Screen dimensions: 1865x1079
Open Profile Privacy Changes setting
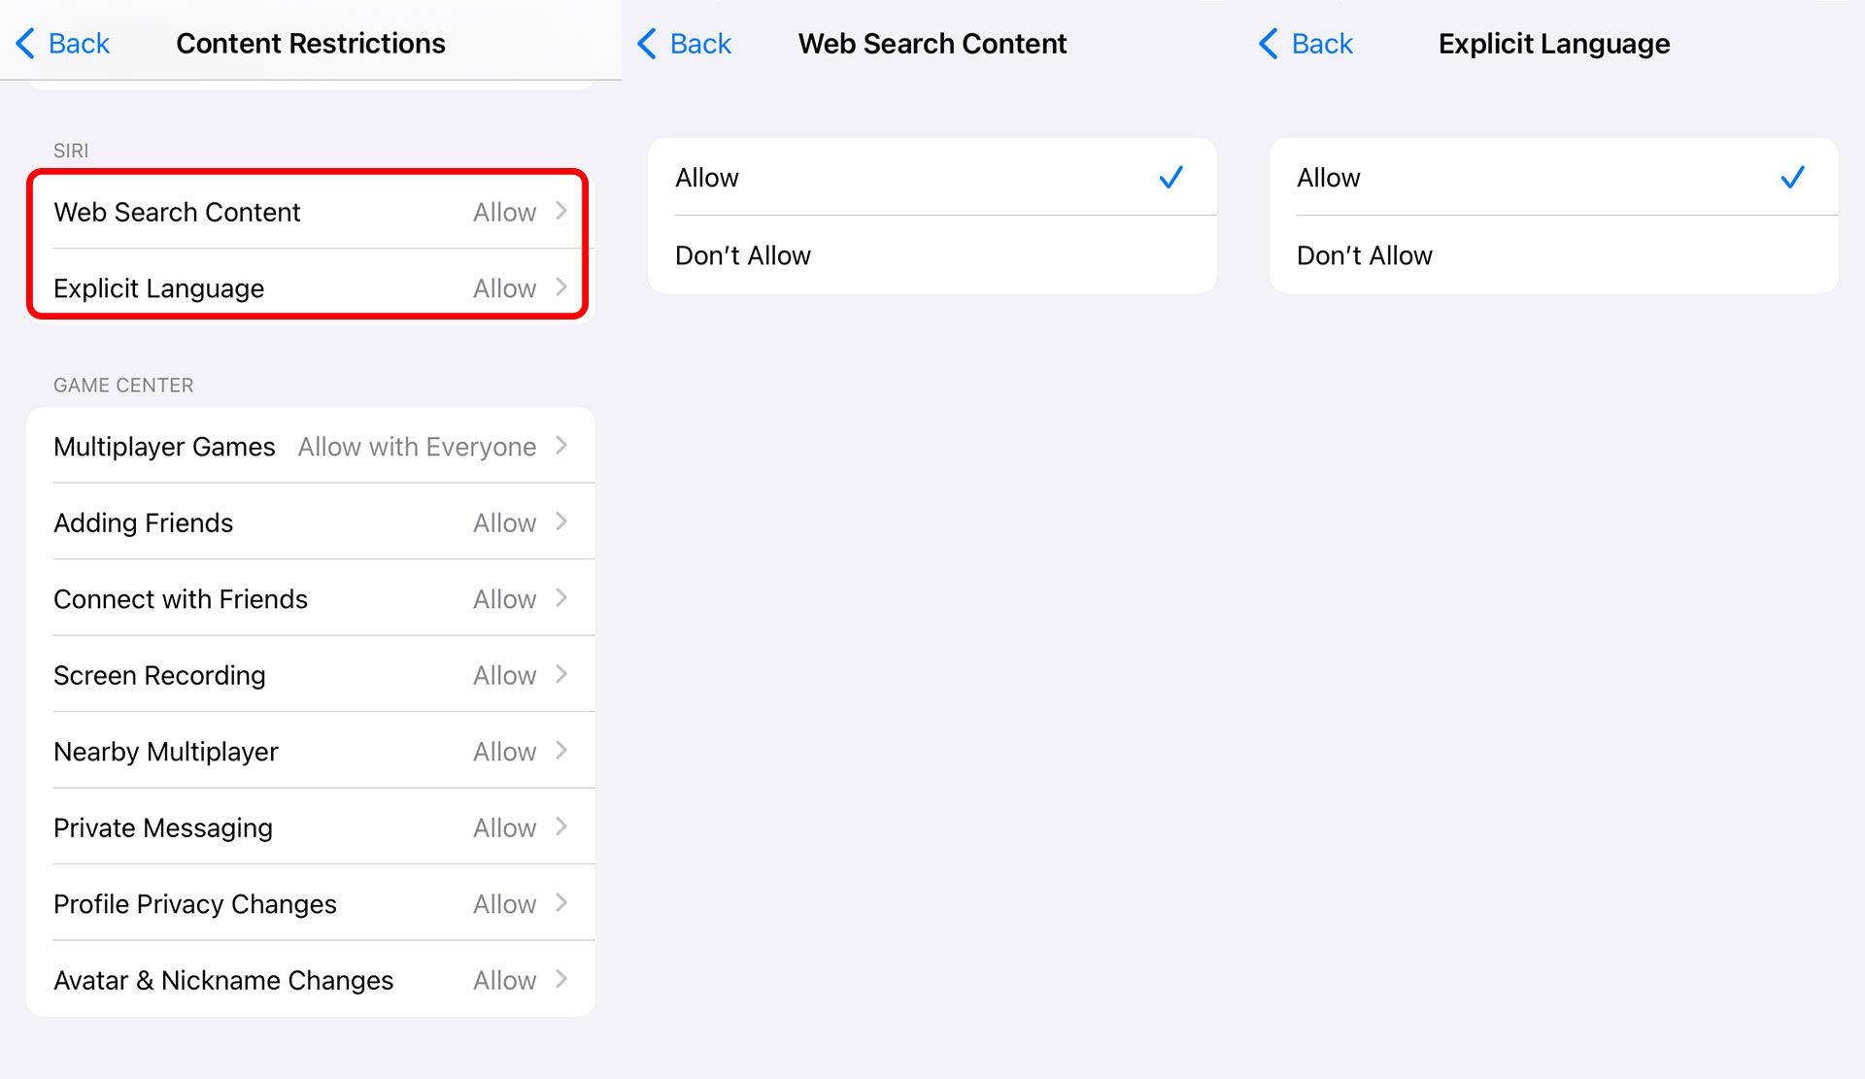click(x=311, y=903)
